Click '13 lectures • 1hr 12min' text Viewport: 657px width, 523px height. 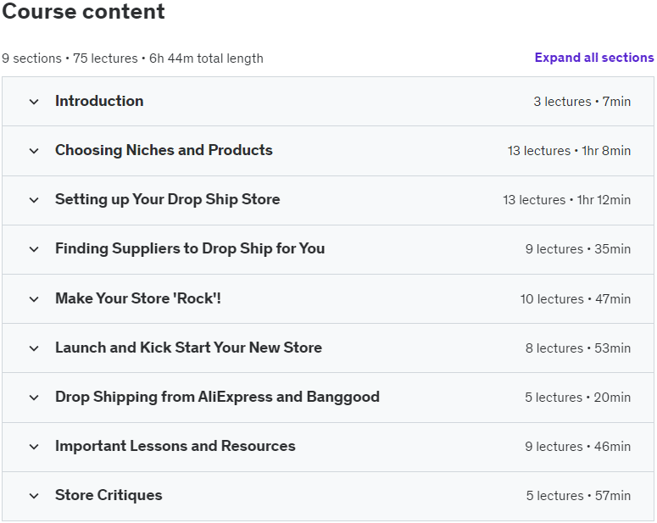point(566,200)
